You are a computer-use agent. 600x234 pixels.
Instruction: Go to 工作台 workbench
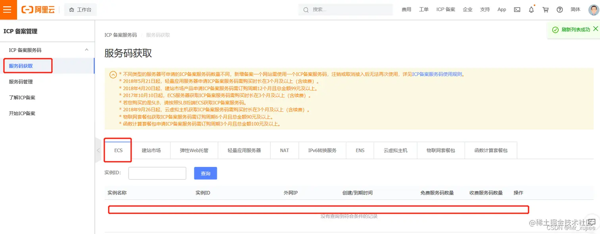point(80,10)
